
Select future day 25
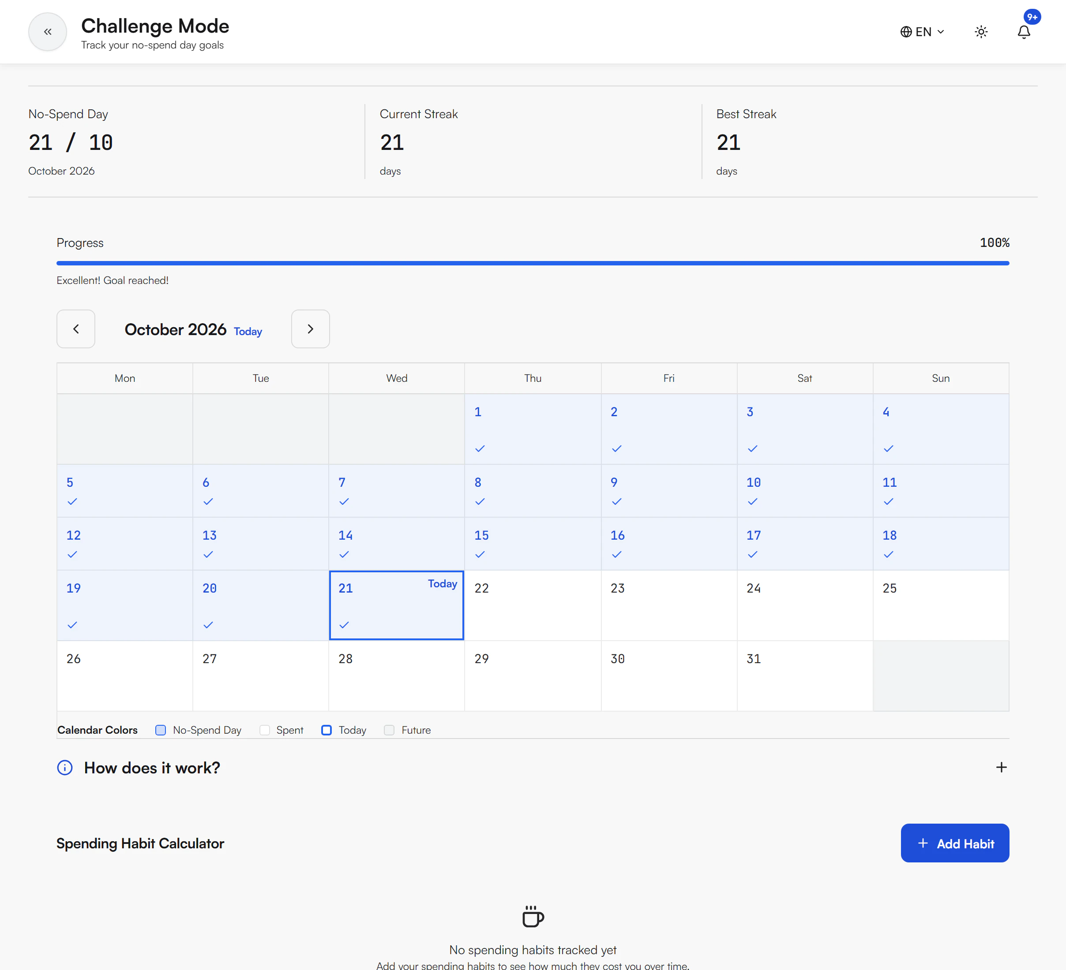[x=941, y=605]
